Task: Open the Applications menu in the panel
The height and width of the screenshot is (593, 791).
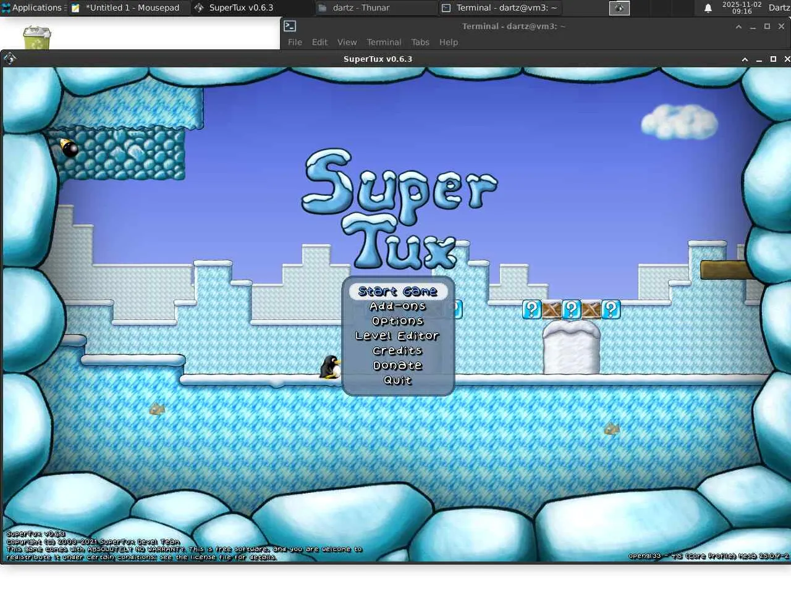Action: point(32,7)
